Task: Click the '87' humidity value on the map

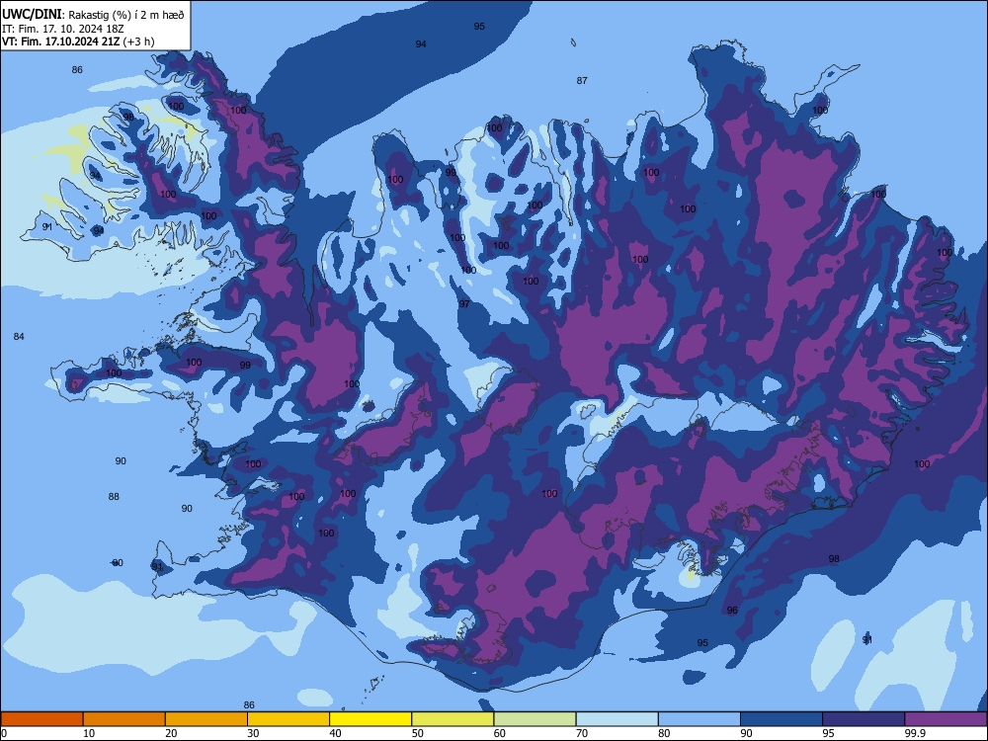Action: point(582,81)
